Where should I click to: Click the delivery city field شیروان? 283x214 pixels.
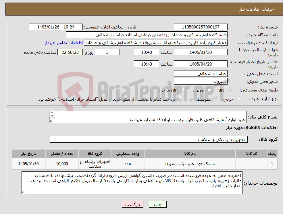[x=201, y=81]
